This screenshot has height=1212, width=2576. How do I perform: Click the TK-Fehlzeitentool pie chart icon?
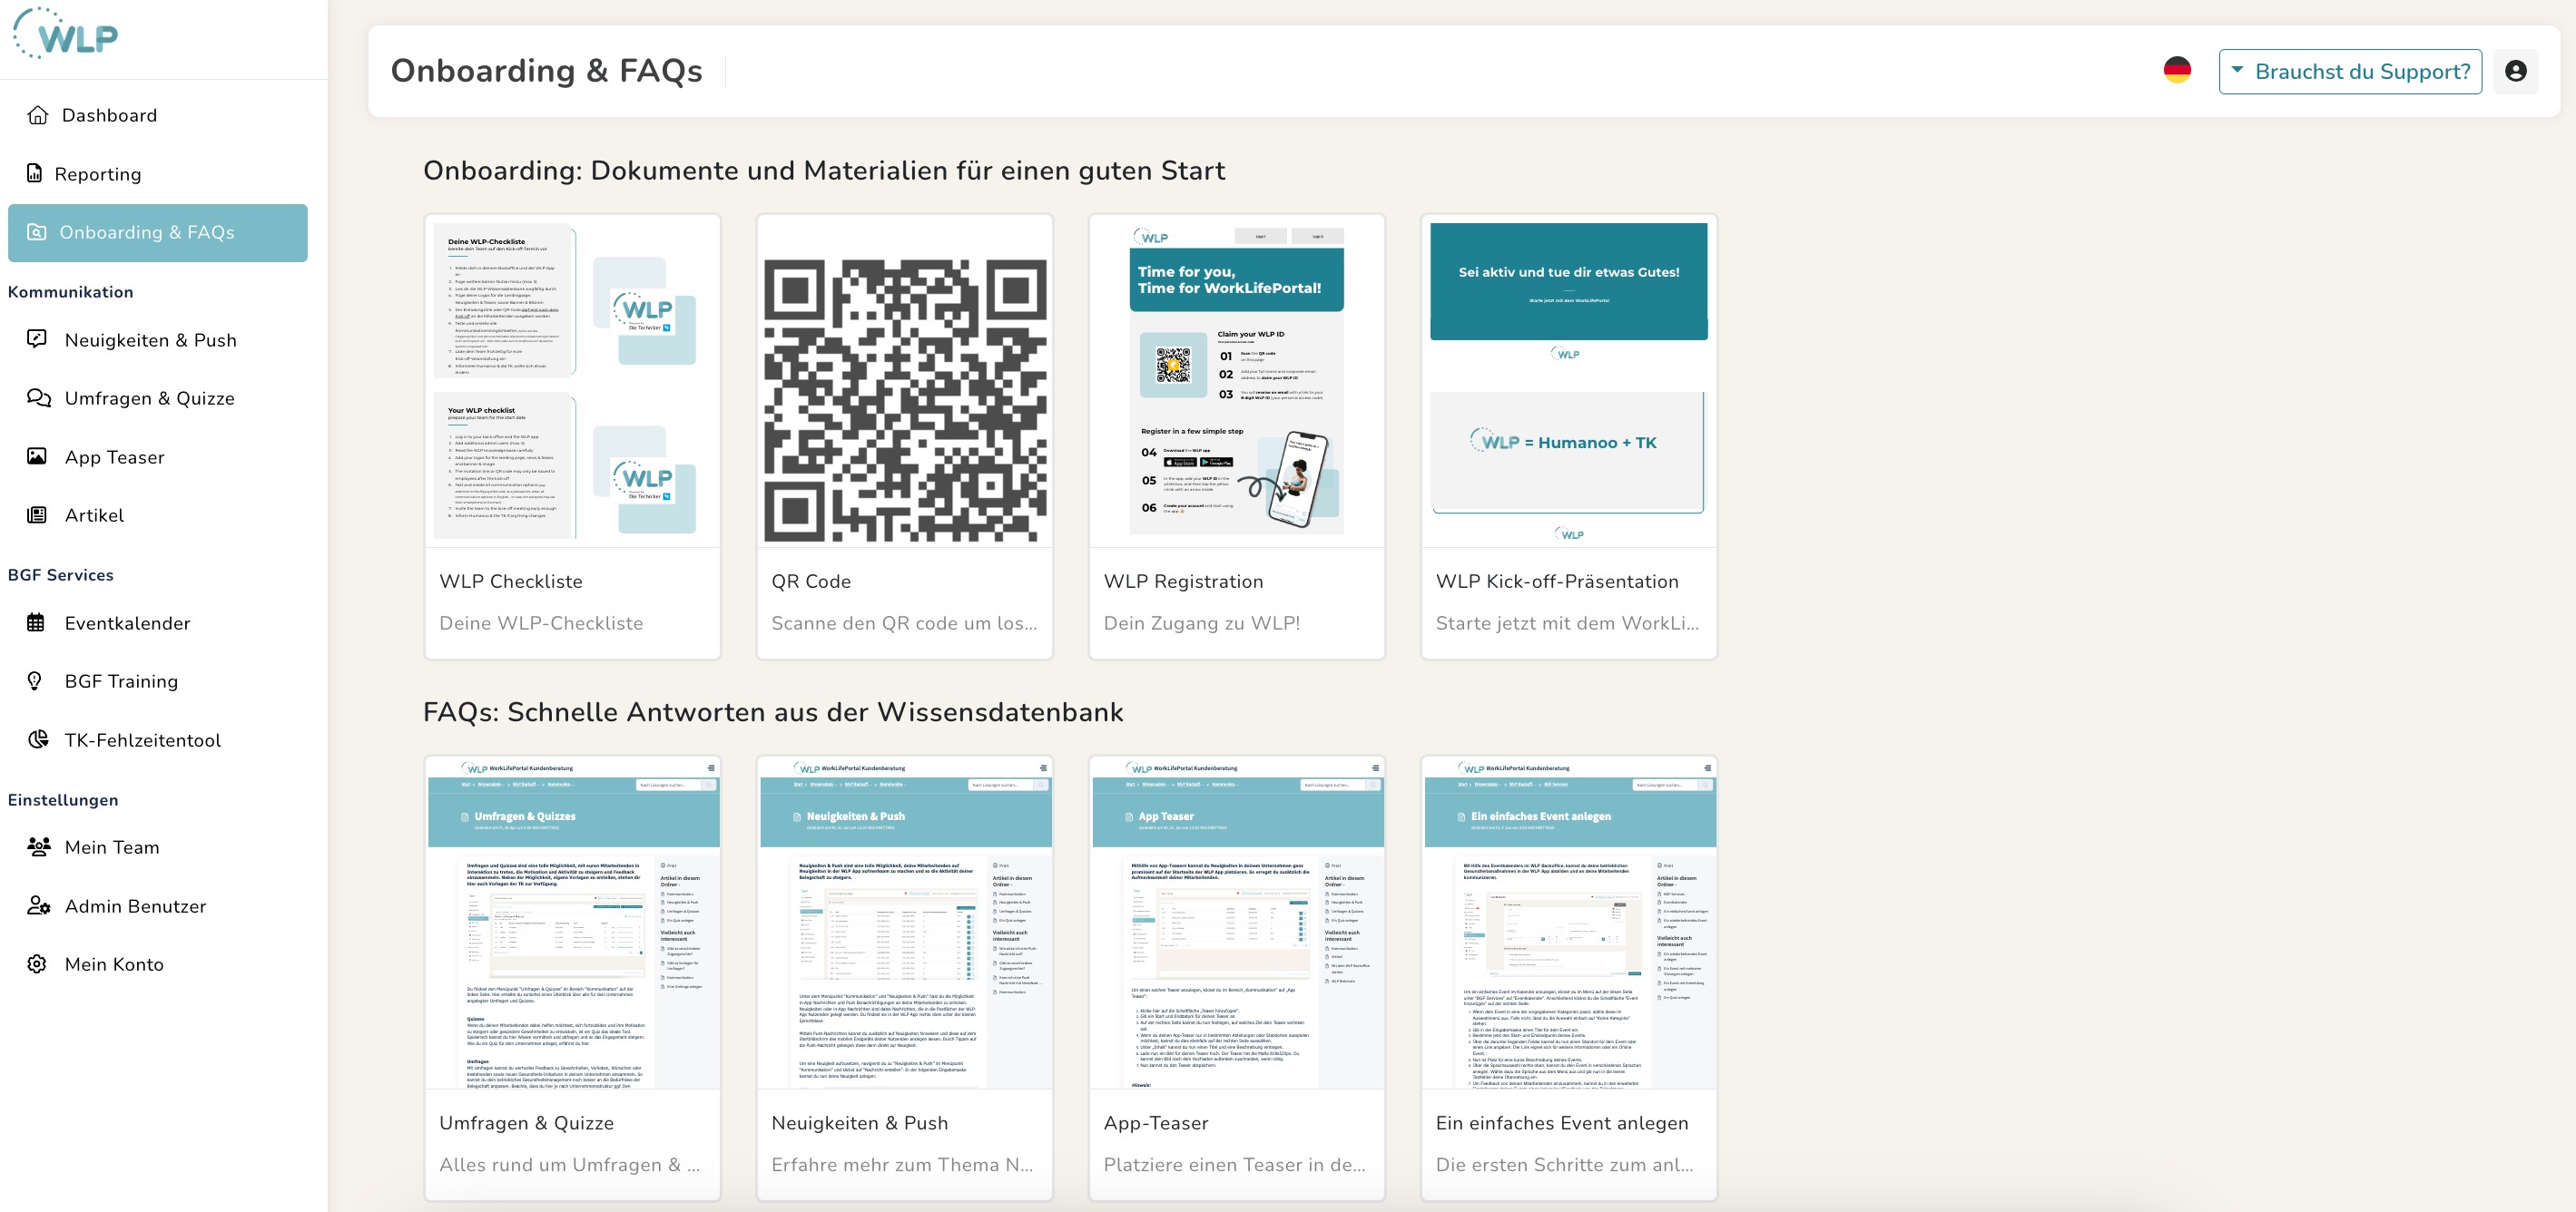coord(38,739)
